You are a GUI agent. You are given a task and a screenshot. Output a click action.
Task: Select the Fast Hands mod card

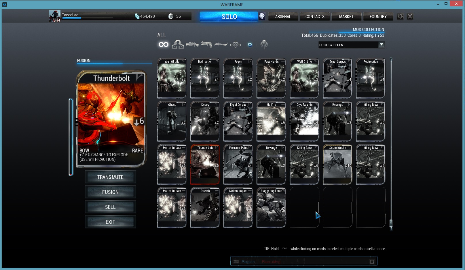click(x=271, y=78)
